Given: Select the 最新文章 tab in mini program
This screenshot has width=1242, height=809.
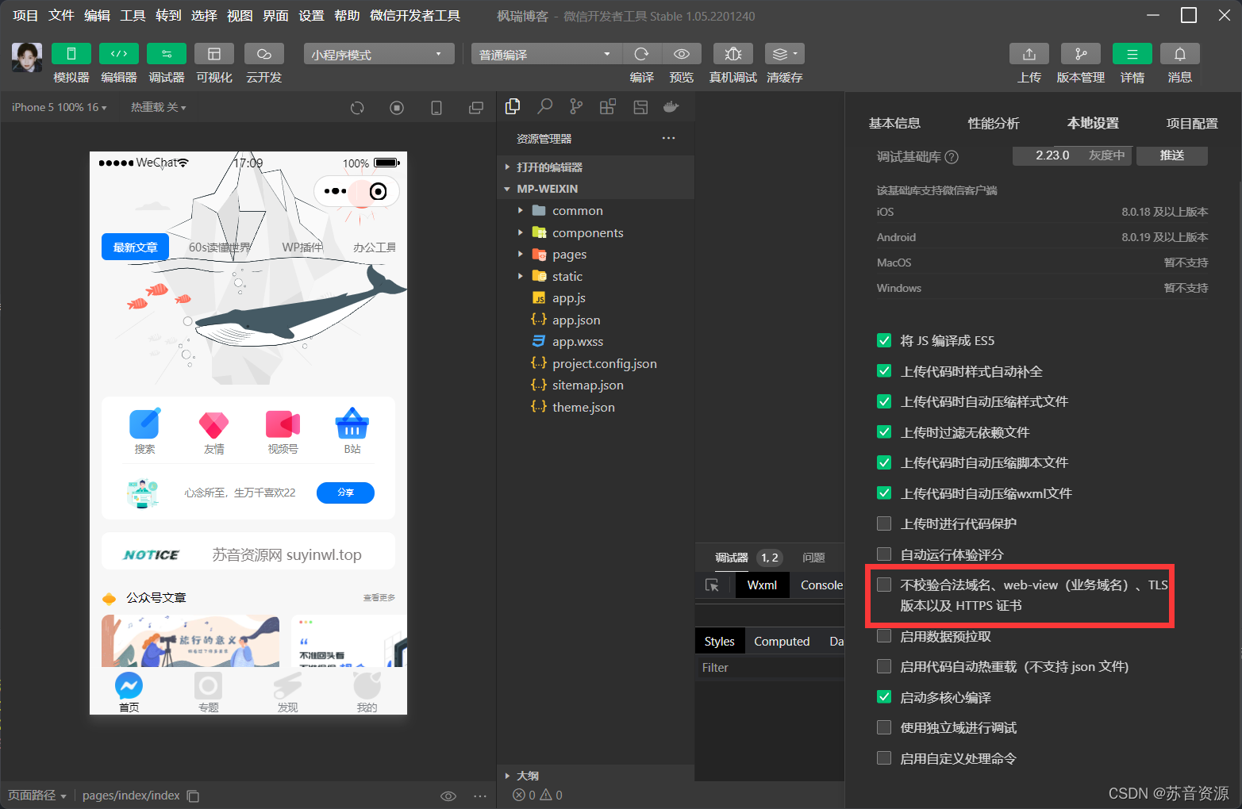Looking at the screenshot, I should pos(135,247).
